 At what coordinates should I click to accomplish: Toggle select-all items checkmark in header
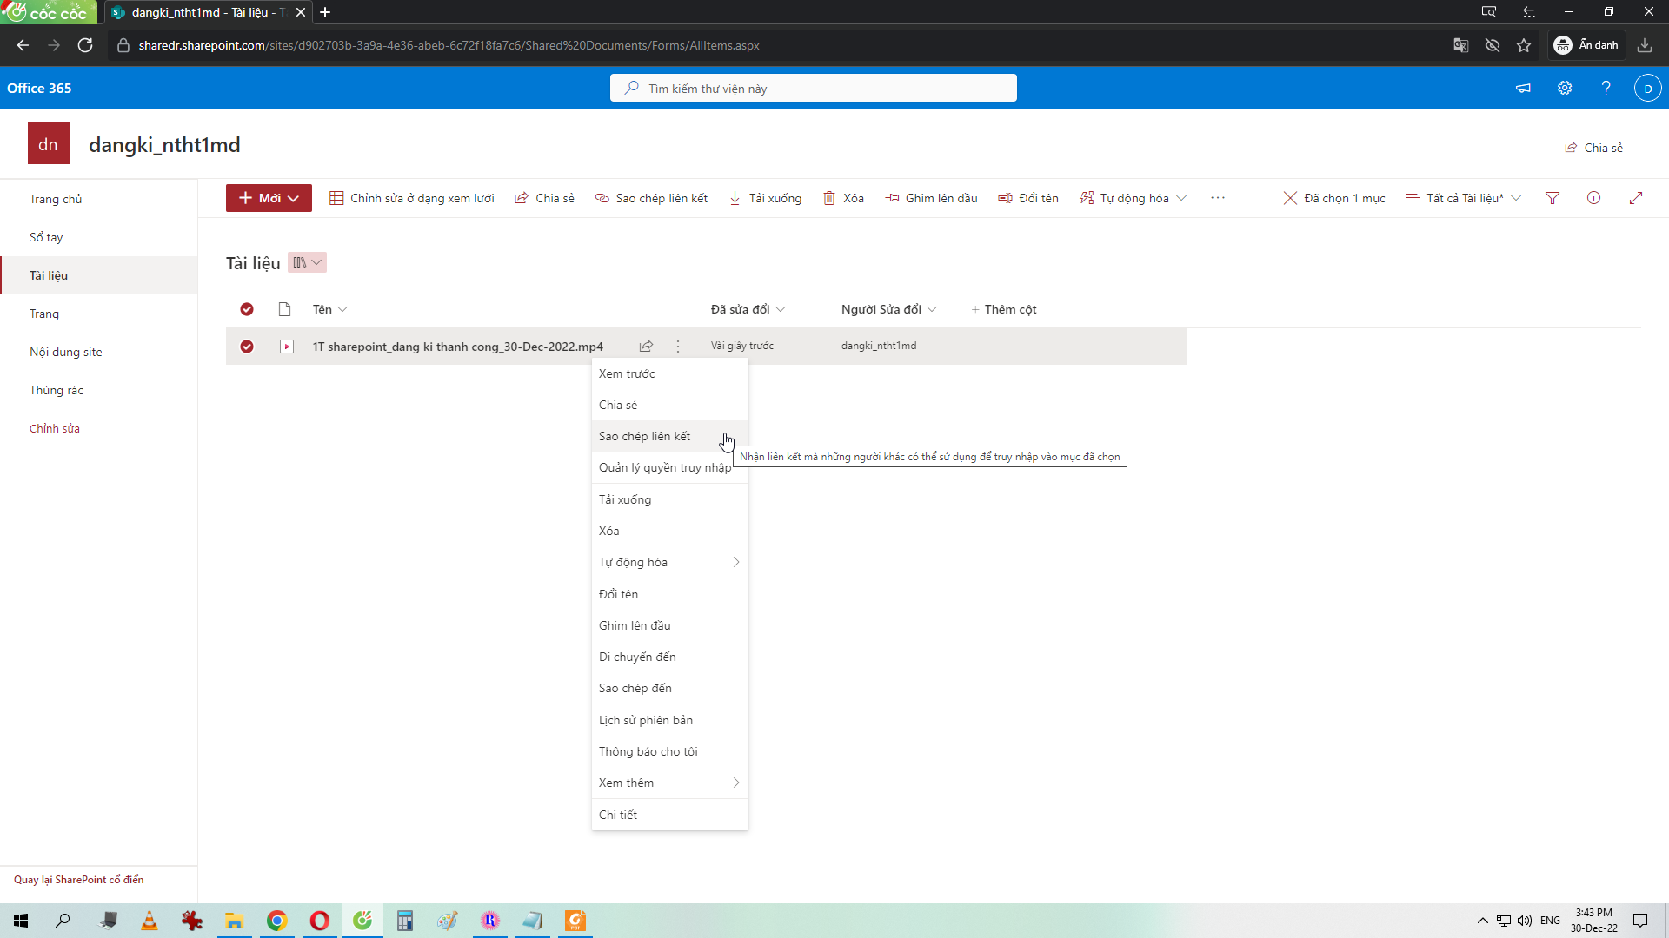point(247,309)
